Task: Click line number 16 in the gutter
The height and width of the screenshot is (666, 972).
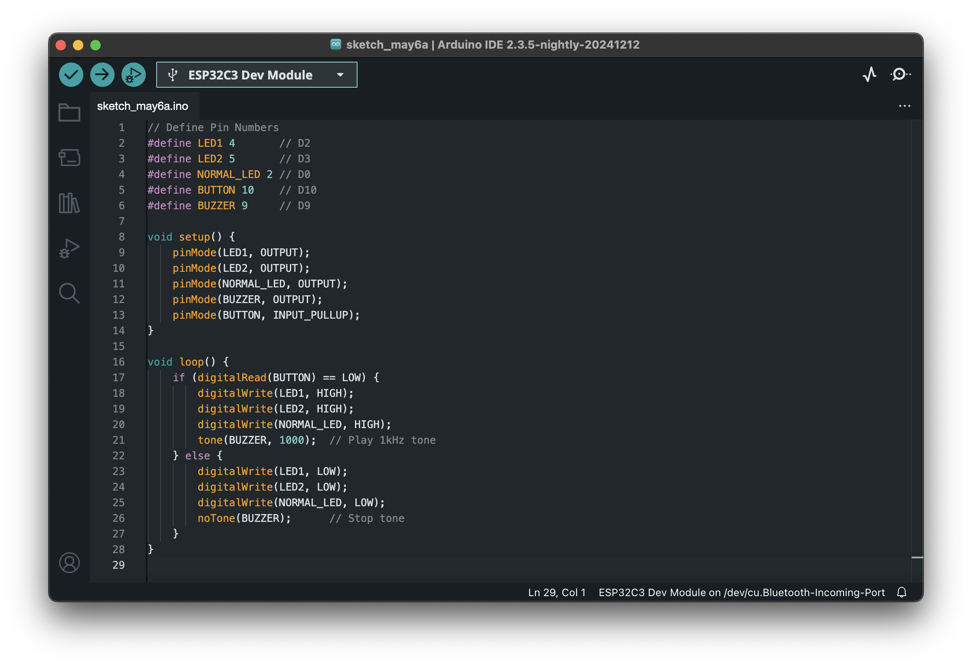Action: click(118, 362)
